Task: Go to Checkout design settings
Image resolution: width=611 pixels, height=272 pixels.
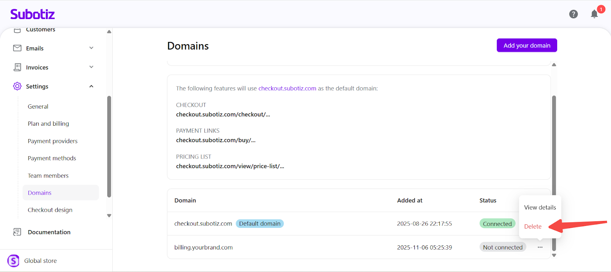Action: coord(50,210)
